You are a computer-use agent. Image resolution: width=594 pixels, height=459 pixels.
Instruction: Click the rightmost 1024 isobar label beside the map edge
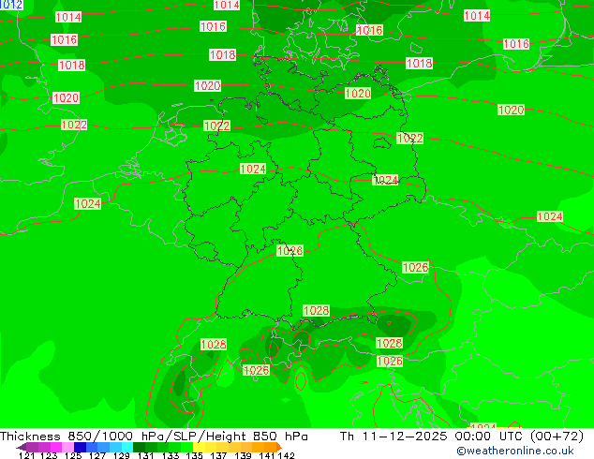(550, 216)
